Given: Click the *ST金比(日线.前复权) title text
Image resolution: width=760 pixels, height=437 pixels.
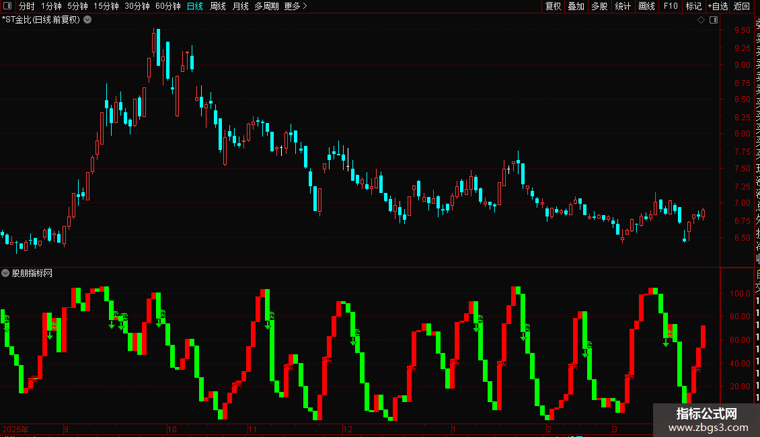Looking at the screenshot, I should tap(41, 20).
